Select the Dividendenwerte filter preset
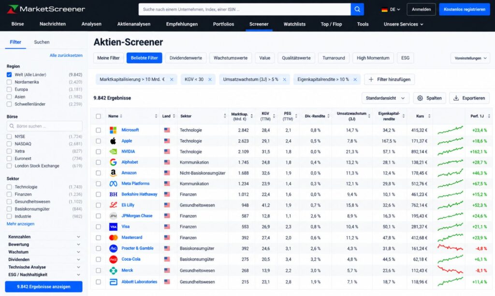 186,58
